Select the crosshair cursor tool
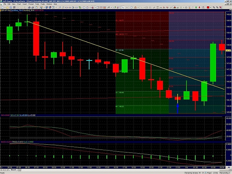The height and width of the screenshot is (174, 232). 127,7
